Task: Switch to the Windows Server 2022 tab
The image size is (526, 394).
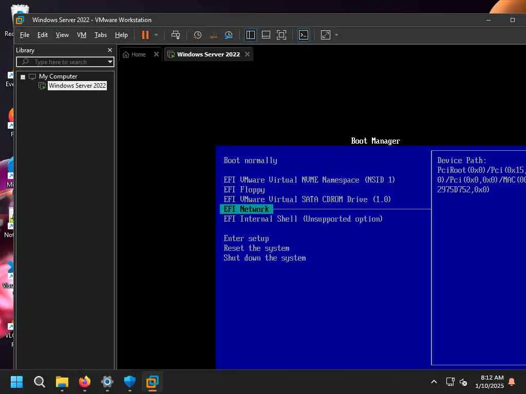Action: (209, 54)
